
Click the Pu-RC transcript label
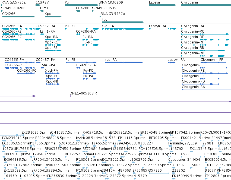tap(87, 42)
